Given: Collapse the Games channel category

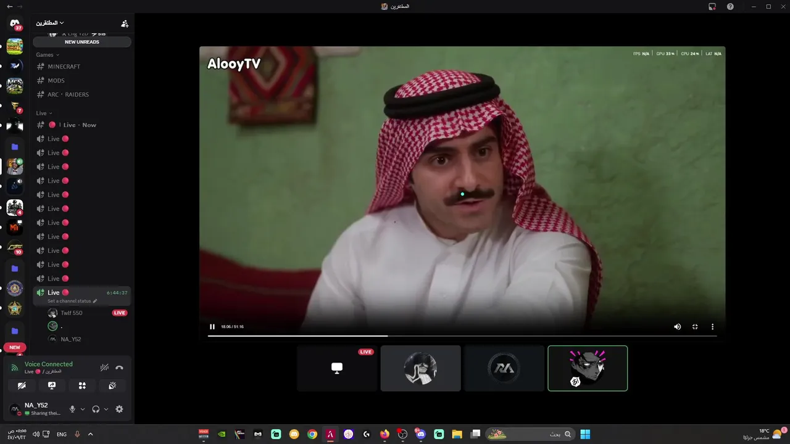Looking at the screenshot, I should tap(48, 55).
